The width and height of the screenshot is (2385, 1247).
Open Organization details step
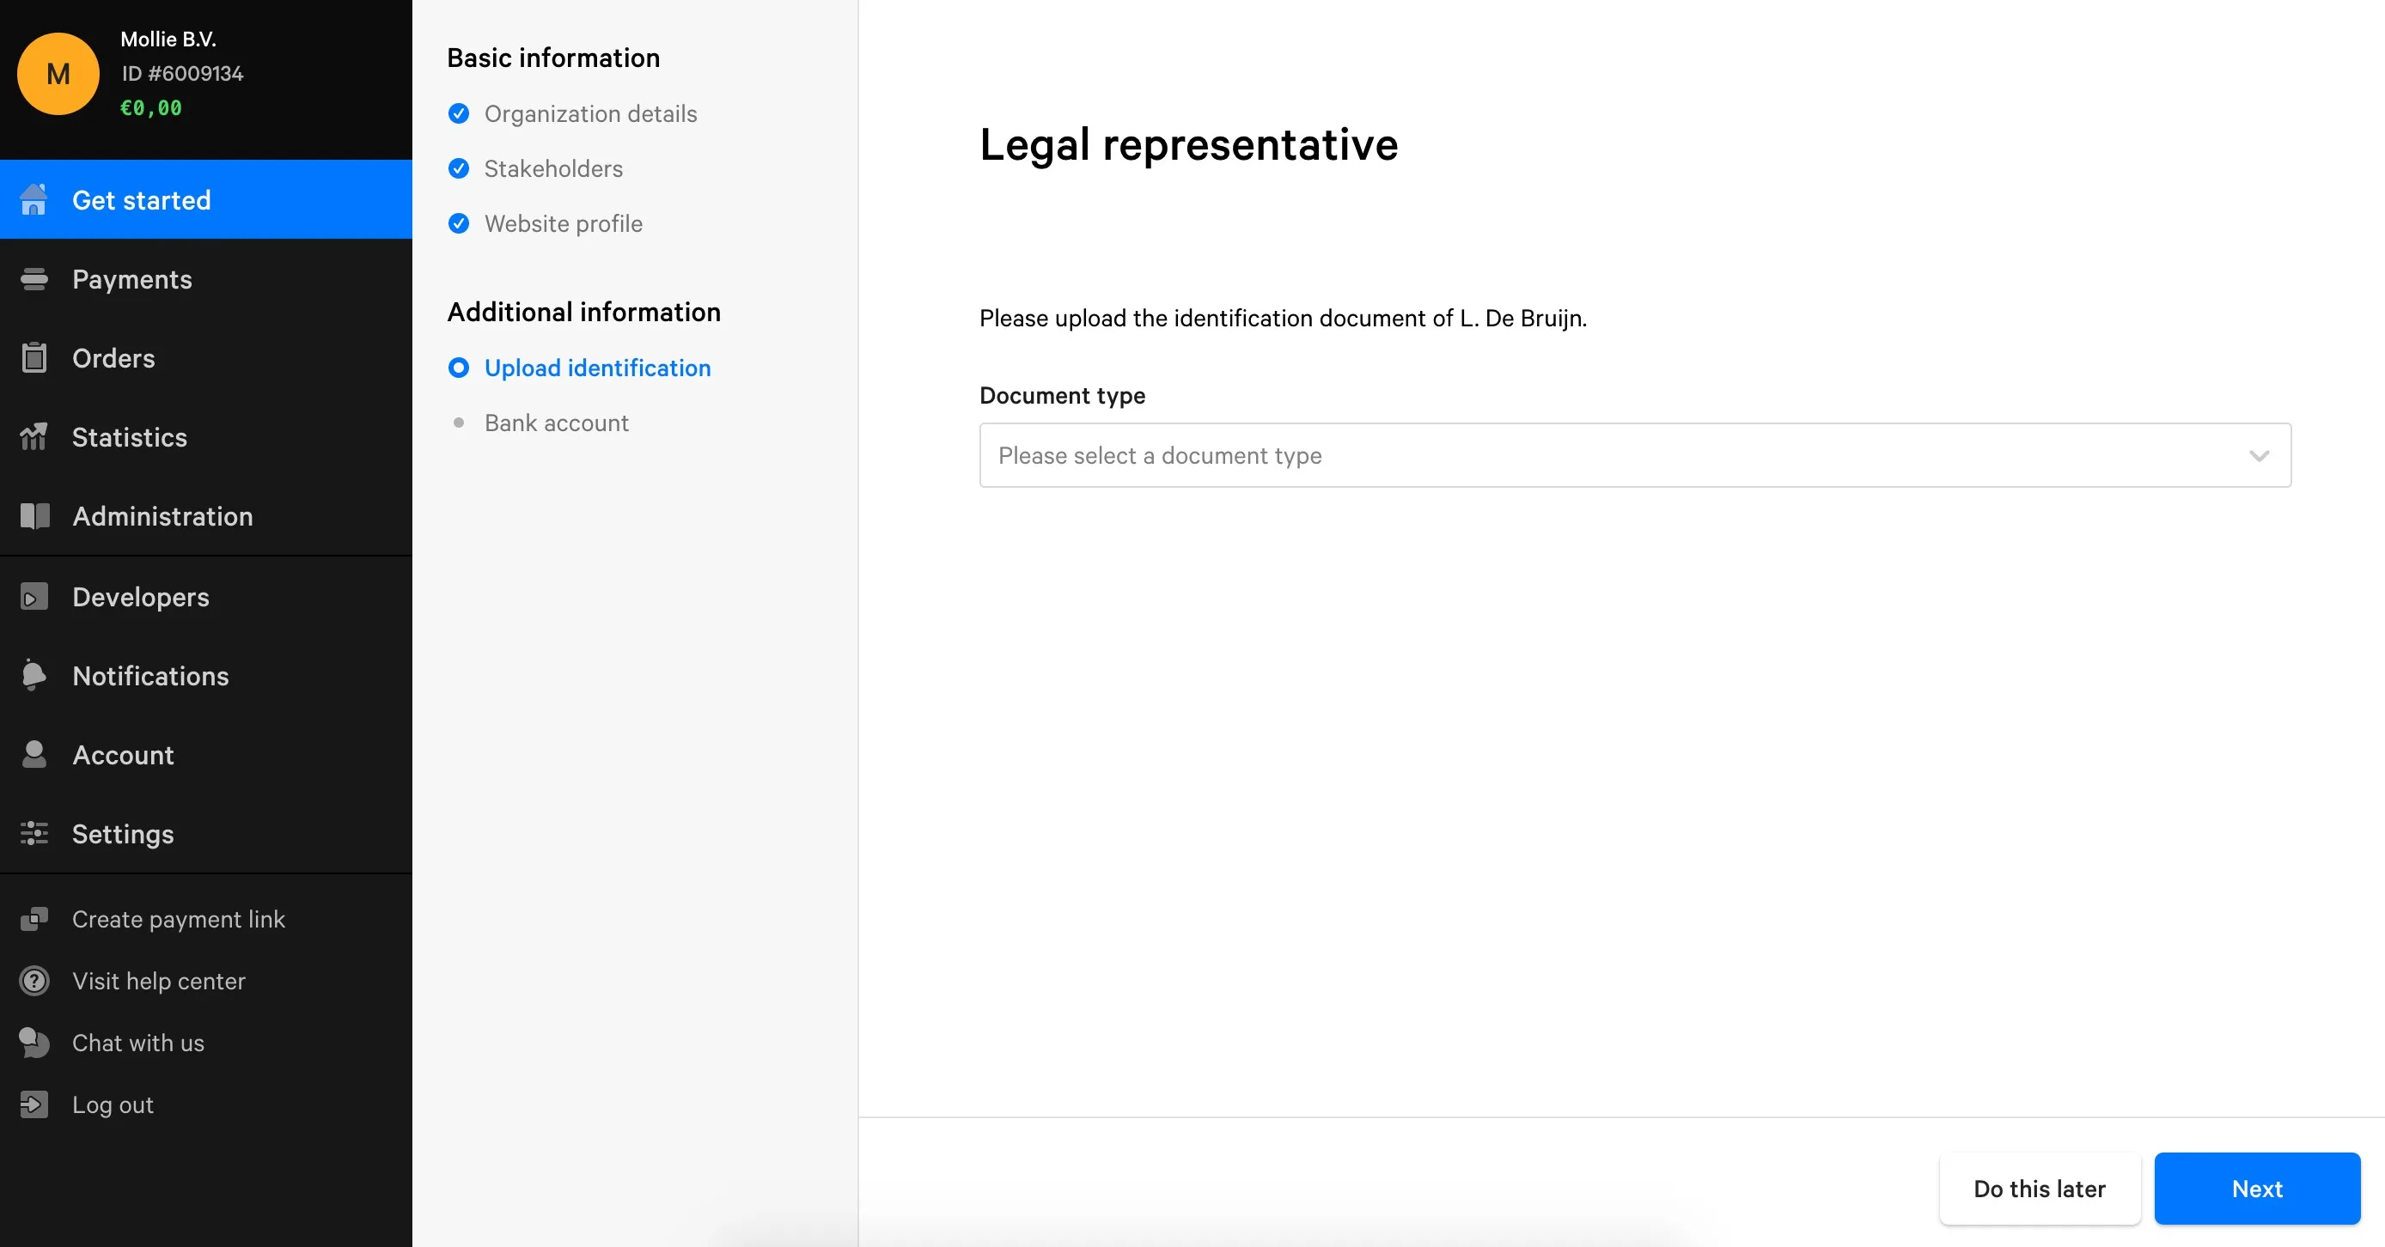591,114
